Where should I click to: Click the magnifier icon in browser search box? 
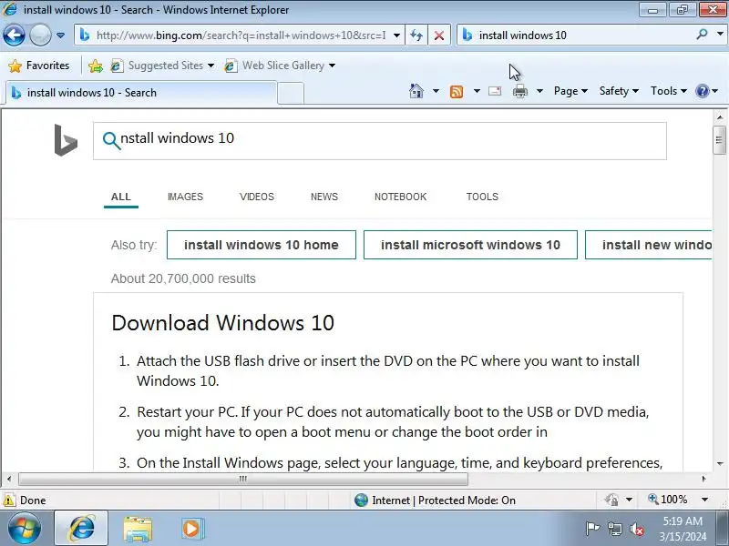(702, 35)
